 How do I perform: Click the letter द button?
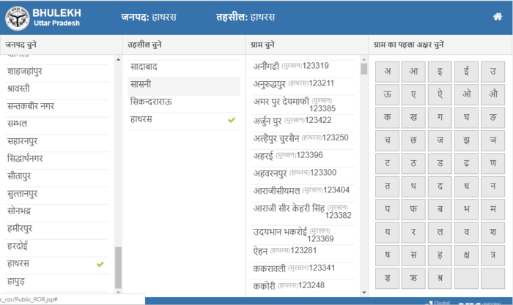(x=440, y=186)
